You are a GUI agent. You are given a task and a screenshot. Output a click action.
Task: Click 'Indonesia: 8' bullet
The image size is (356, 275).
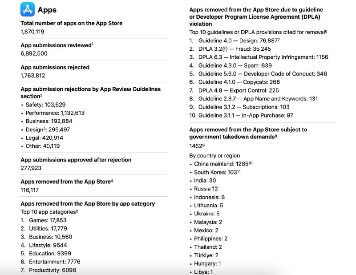207,197
